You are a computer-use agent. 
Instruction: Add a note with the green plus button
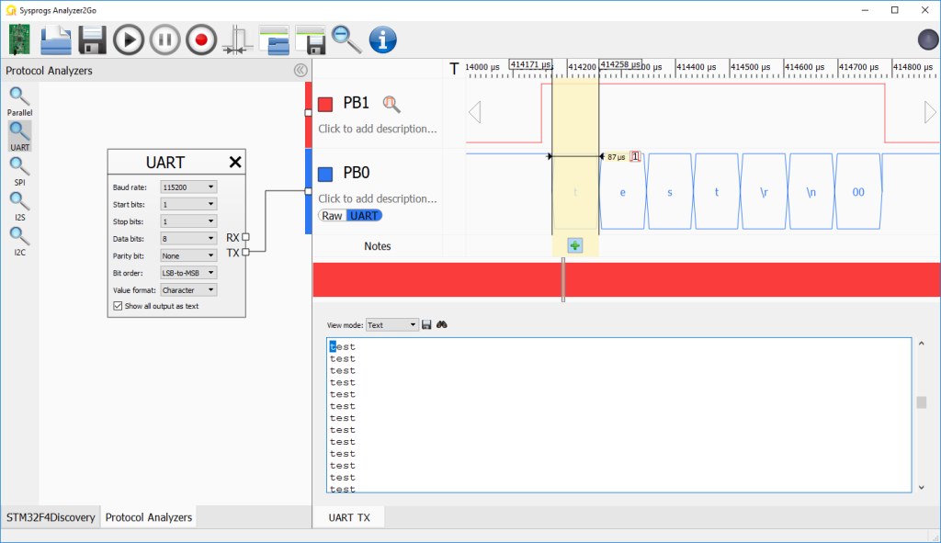[573, 245]
